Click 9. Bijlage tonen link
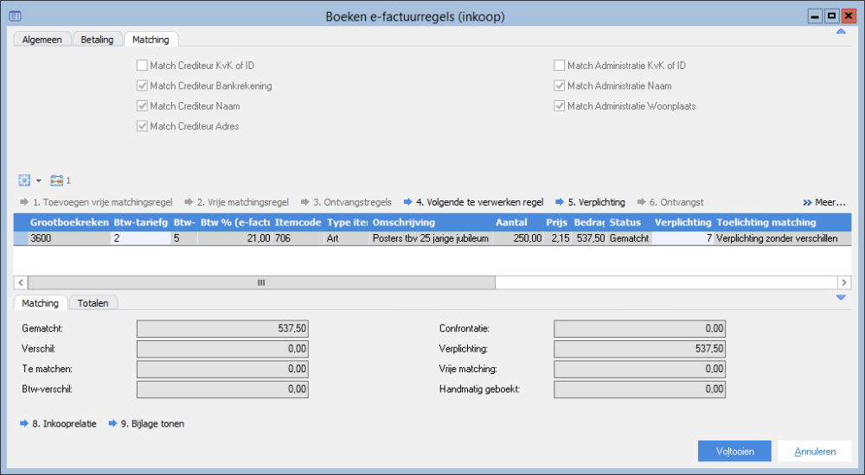 [x=146, y=424]
